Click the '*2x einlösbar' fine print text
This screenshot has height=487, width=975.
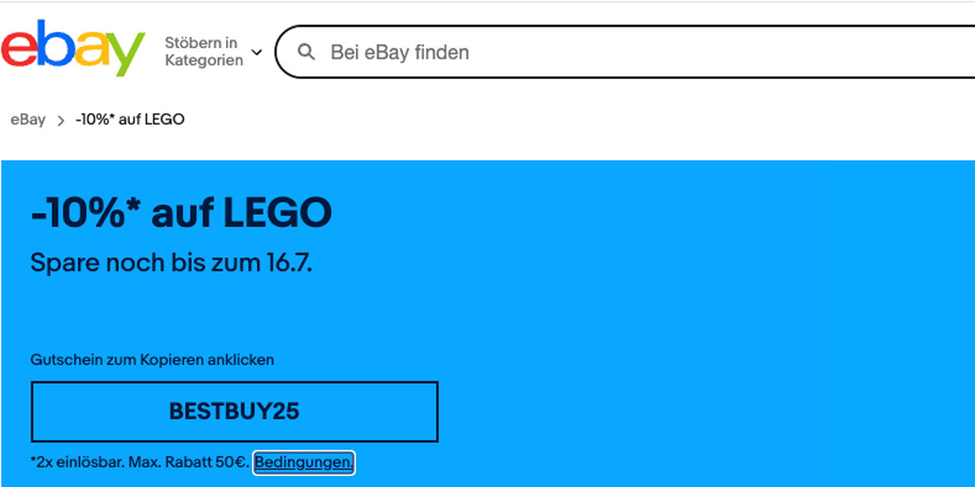(x=77, y=462)
